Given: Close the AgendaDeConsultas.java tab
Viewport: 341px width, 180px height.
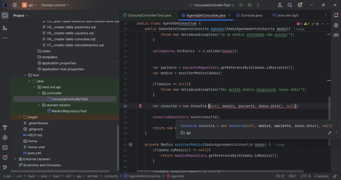Looking at the screenshot, I should pos(229,15).
